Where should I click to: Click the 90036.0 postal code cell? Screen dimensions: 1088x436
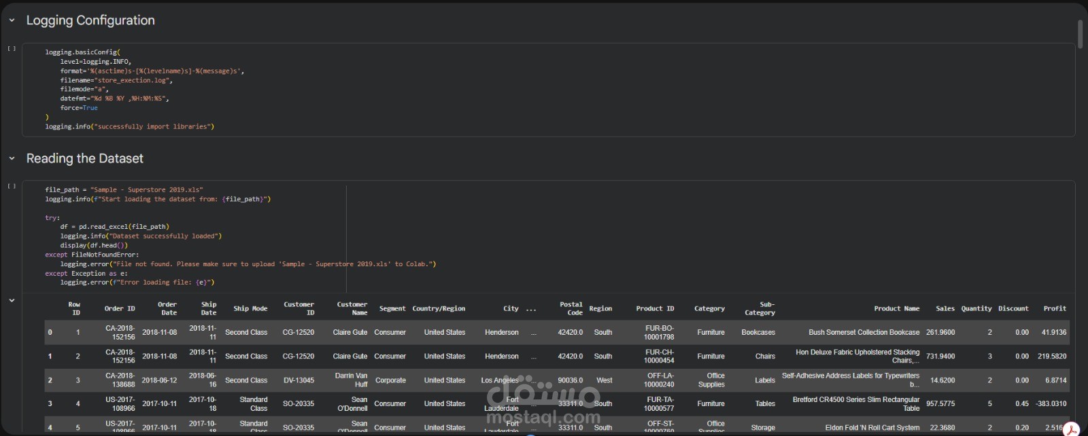[570, 380]
